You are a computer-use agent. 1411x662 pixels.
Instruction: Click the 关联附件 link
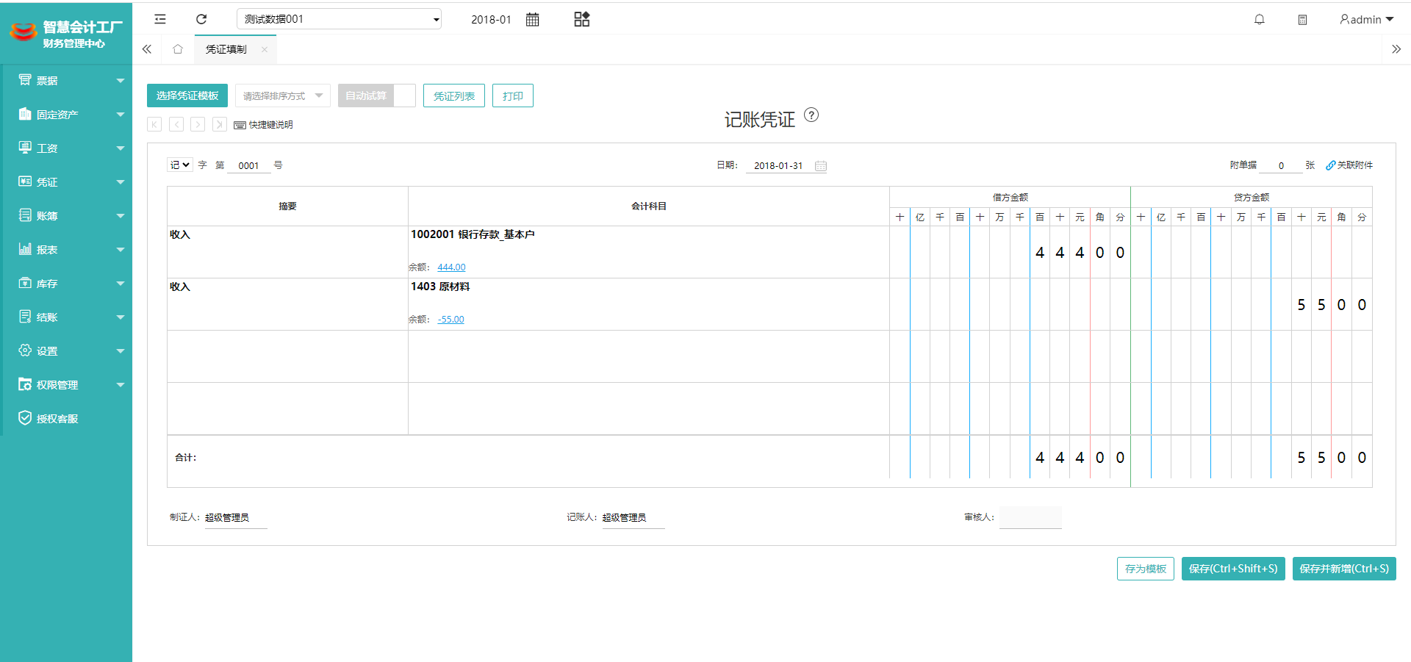click(1349, 165)
